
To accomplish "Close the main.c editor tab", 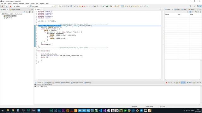I will tap(42, 9).
